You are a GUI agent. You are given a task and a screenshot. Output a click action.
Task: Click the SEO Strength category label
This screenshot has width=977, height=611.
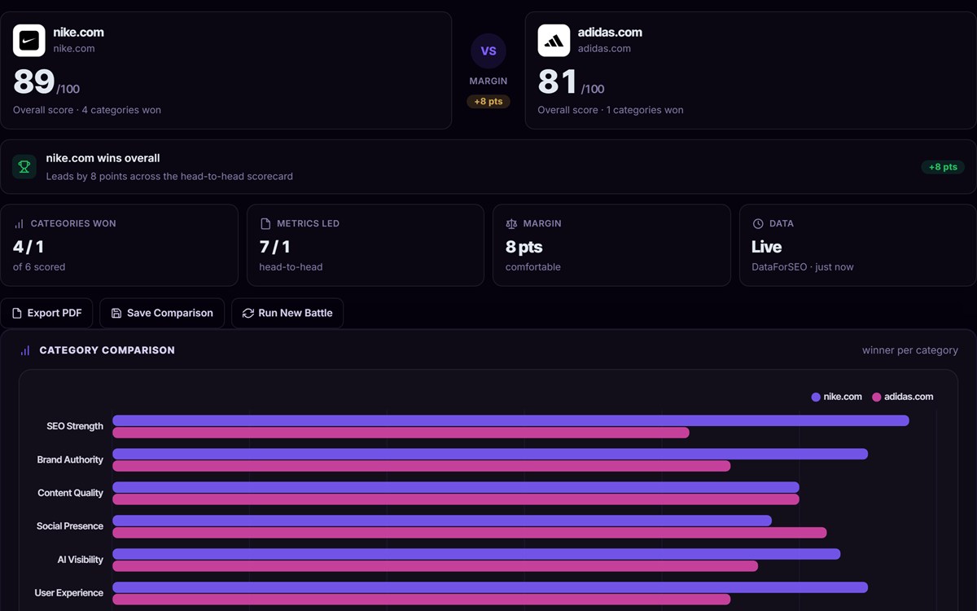click(75, 426)
